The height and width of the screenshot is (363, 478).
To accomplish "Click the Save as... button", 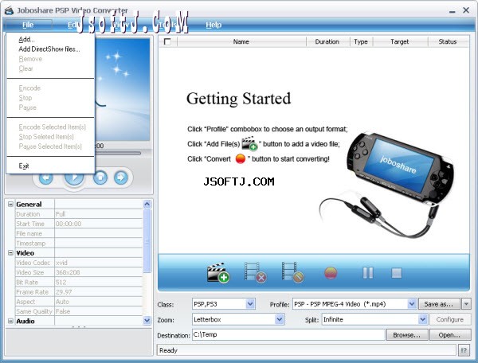I will pos(439,303).
